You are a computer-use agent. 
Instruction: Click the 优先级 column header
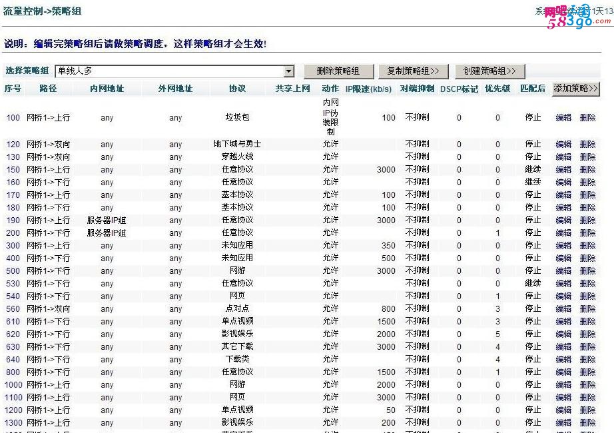click(497, 89)
